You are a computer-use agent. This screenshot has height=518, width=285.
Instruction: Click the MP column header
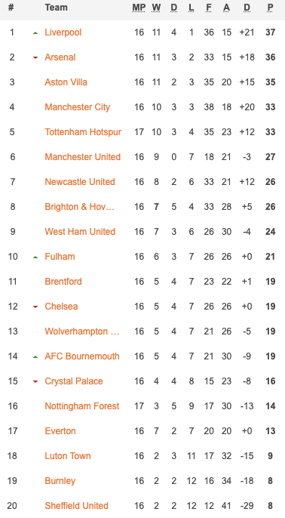(139, 8)
